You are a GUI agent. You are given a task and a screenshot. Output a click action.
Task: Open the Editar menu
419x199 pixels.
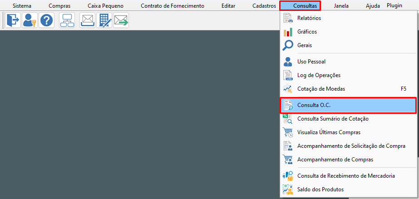point(228,6)
